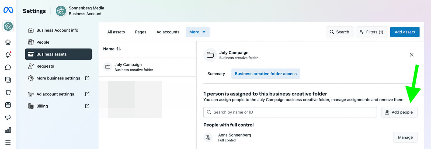
Task: Open Billing page
Action: [58, 106]
